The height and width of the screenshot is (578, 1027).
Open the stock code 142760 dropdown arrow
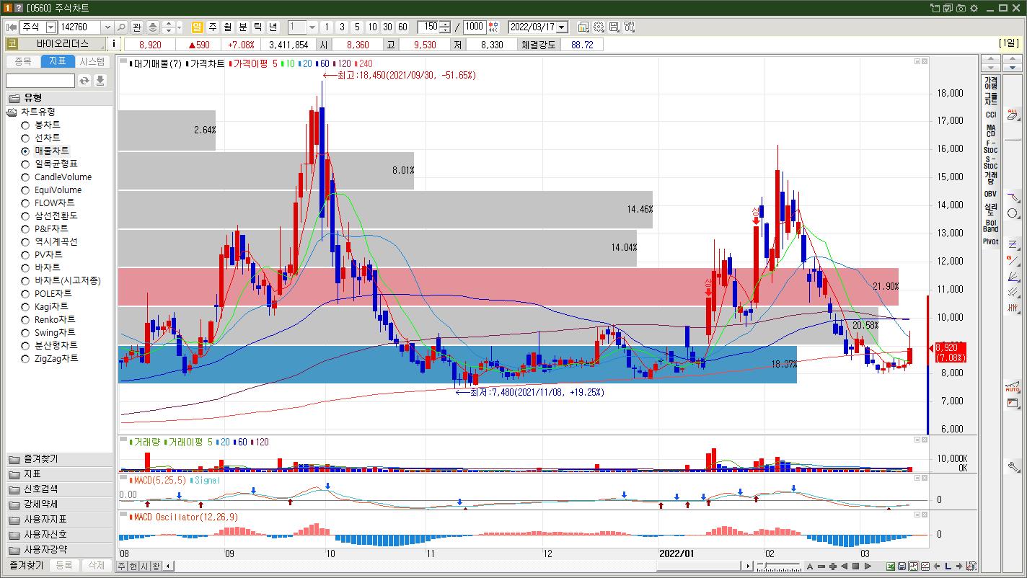tap(107, 27)
